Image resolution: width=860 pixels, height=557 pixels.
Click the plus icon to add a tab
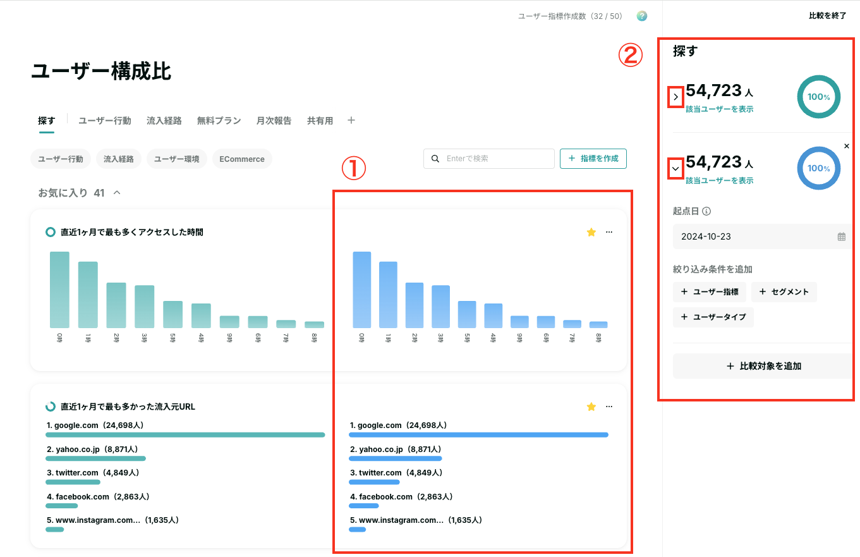(352, 120)
